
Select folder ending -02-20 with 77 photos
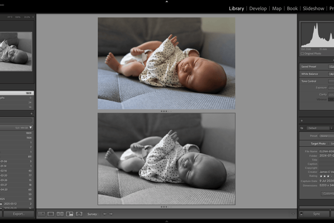(17, 176)
